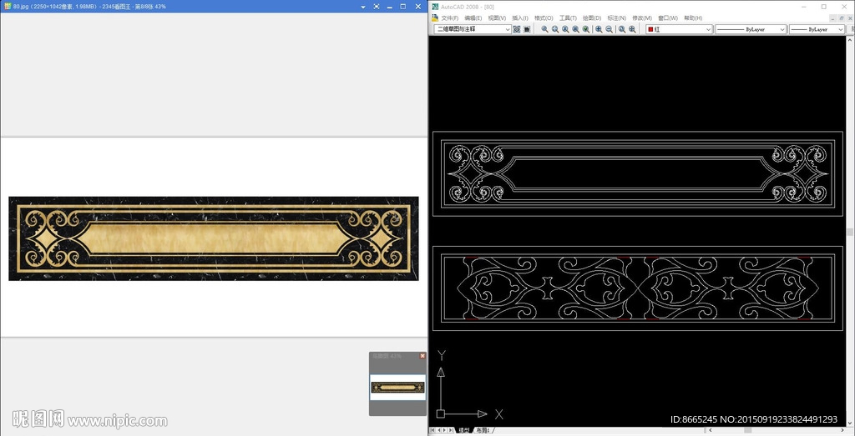Expand the first ByLayer linetype dropdown
The image size is (855, 436).
click(782, 29)
